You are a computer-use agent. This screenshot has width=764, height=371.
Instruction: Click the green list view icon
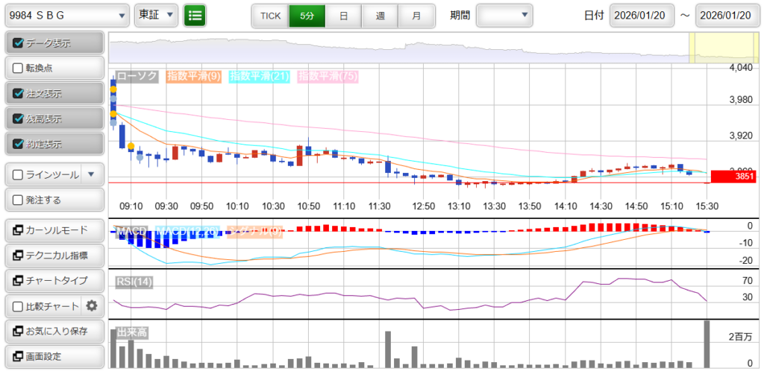pos(195,15)
